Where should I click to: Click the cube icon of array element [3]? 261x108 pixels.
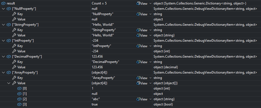(x=19, y=104)
